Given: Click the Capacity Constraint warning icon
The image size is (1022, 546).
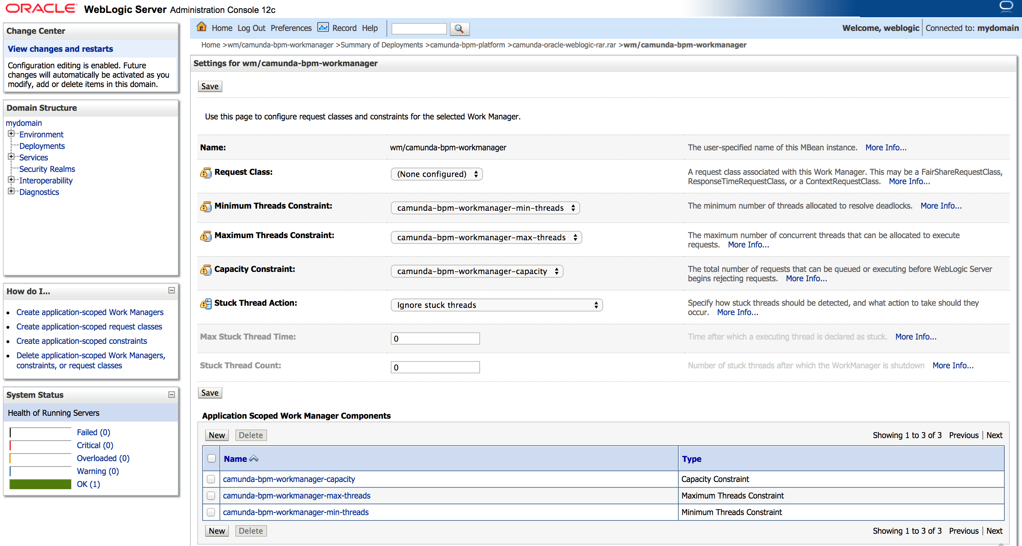Looking at the screenshot, I should [x=205, y=270].
